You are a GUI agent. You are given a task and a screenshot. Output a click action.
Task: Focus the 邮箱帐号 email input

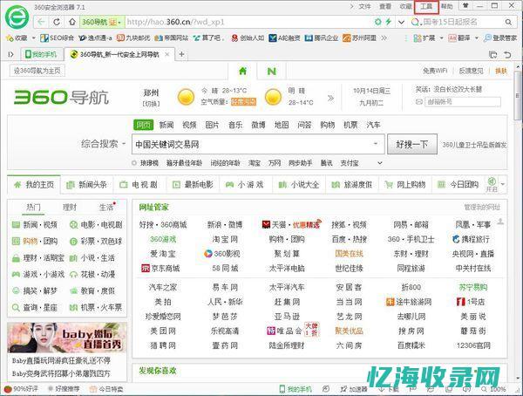pyautogui.click(x=463, y=102)
